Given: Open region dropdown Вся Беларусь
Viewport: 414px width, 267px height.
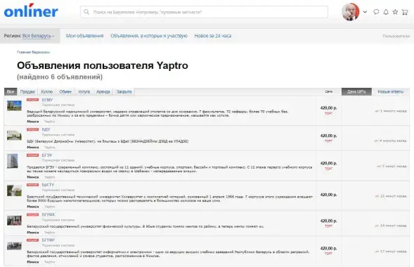Looking at the screenshot, I should (38, 36).
